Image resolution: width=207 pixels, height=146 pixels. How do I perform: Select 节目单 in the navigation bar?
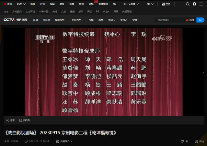(47, 20)
